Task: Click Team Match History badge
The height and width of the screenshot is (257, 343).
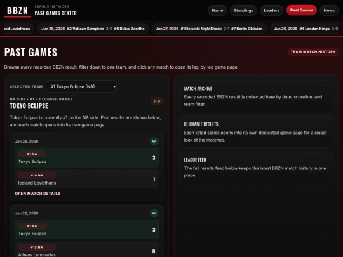Action: [x=313, y=52]
